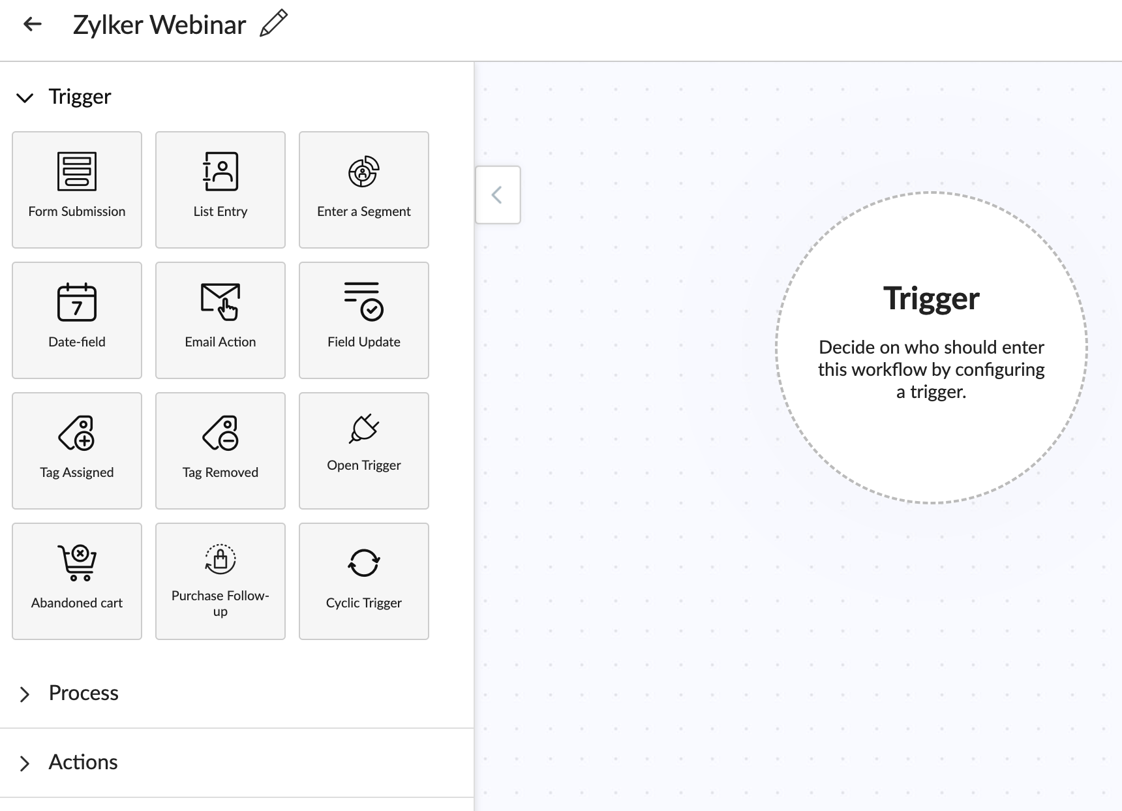Collapse the Trigger section

(25, 98)
